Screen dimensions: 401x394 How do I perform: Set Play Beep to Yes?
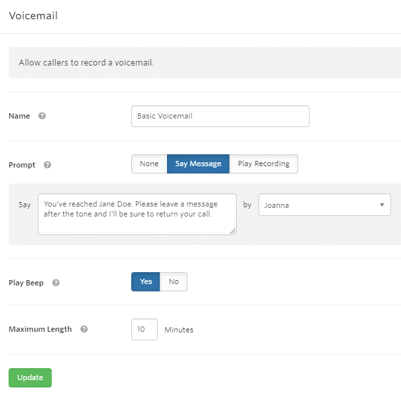(x=146, y=281)
